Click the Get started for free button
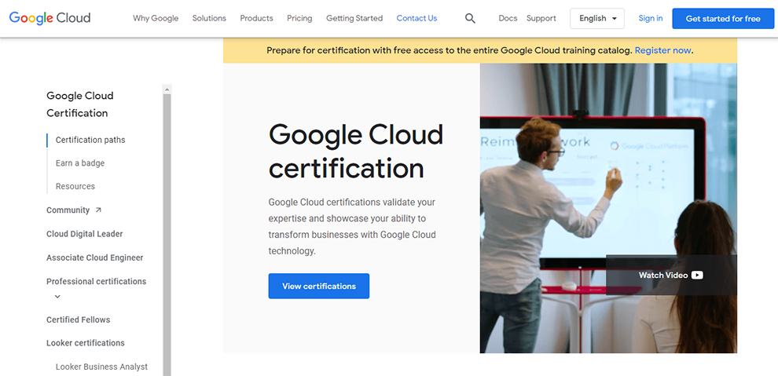Viewport: 778px width, 376px height. pyautogui.click(x=723, y=18)
